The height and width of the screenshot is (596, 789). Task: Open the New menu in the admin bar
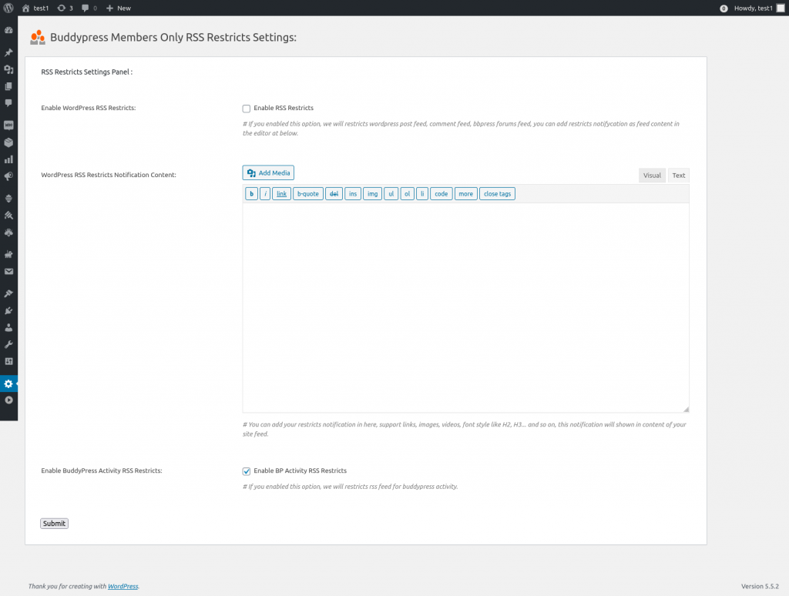coord(117,8)
